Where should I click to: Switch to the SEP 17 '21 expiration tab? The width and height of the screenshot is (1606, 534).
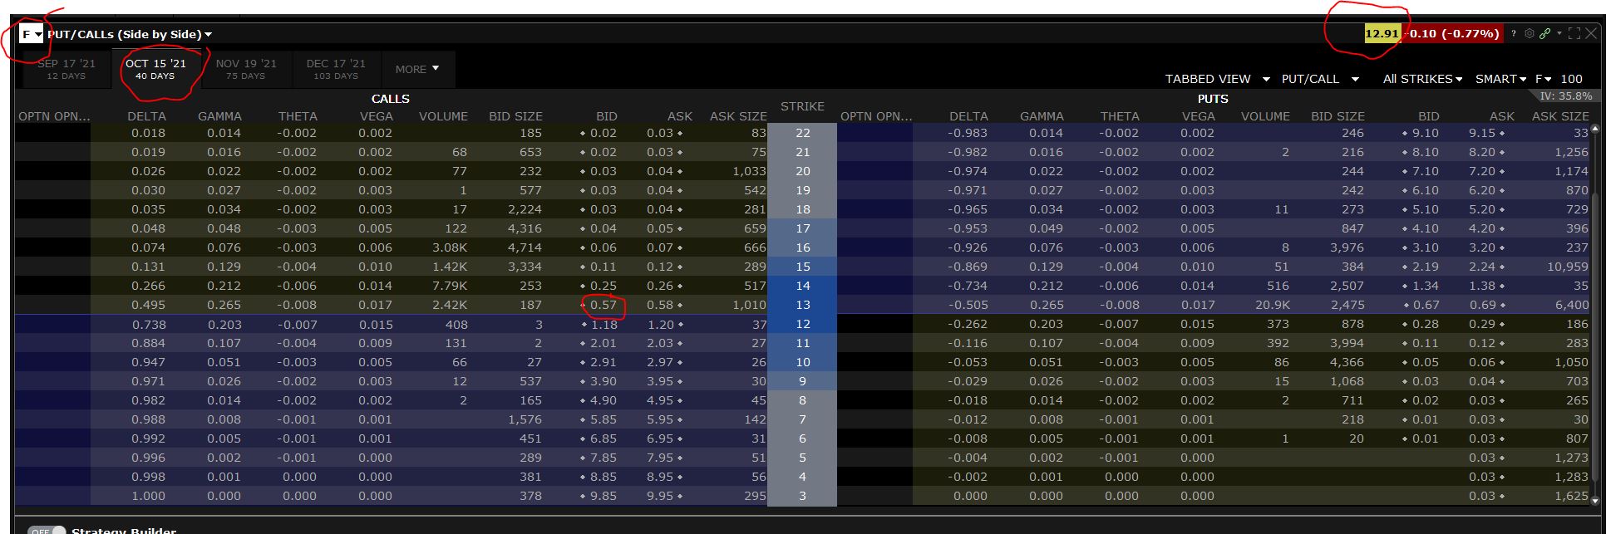coord(67,69)
